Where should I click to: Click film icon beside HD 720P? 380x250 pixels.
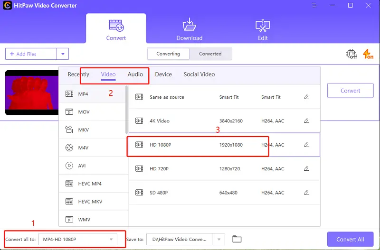(139, 168)
